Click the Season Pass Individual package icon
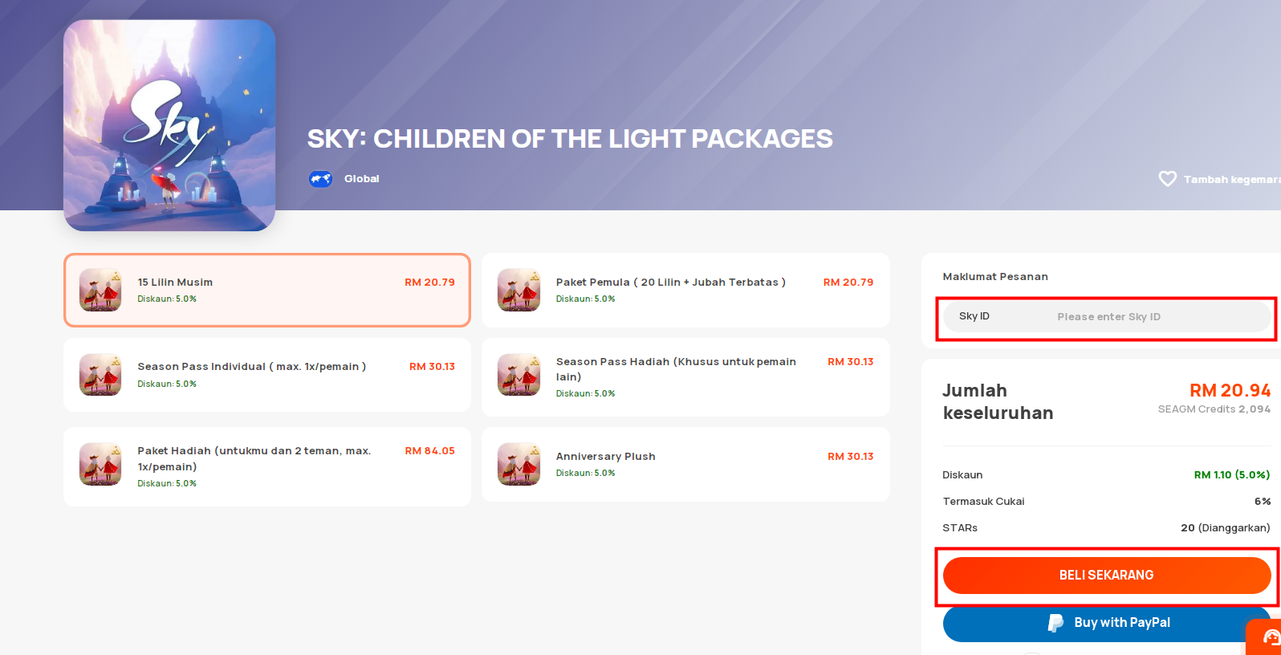1281x655 pixels. (x=100, y=375)
